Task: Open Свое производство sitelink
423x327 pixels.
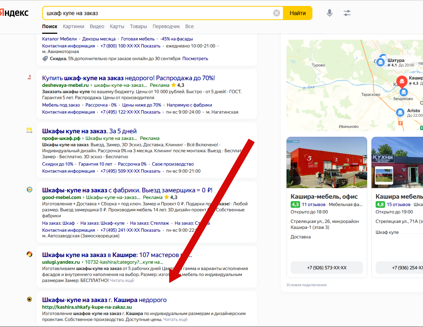Action: [173, 164]
